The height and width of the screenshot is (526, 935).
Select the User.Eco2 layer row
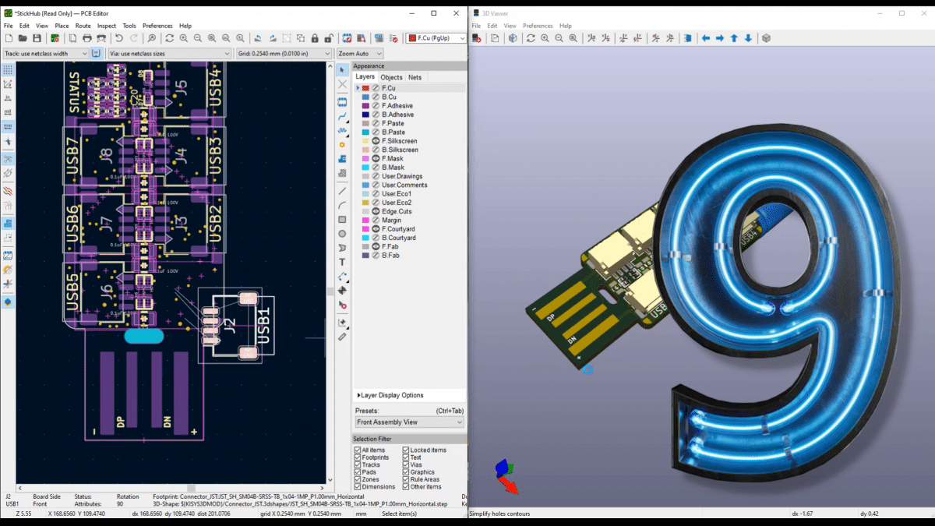411,203
